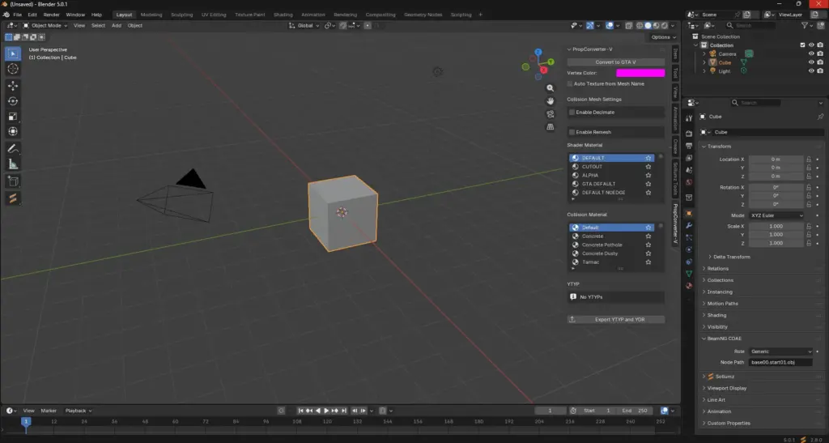
Task: Select the ALPHA shader material
Action: click(612, 175)
